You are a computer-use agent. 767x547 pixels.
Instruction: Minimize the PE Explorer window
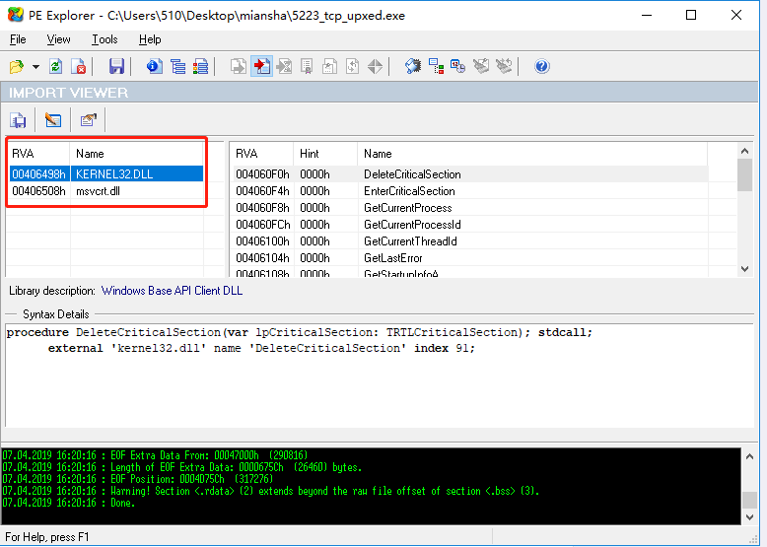647,15
